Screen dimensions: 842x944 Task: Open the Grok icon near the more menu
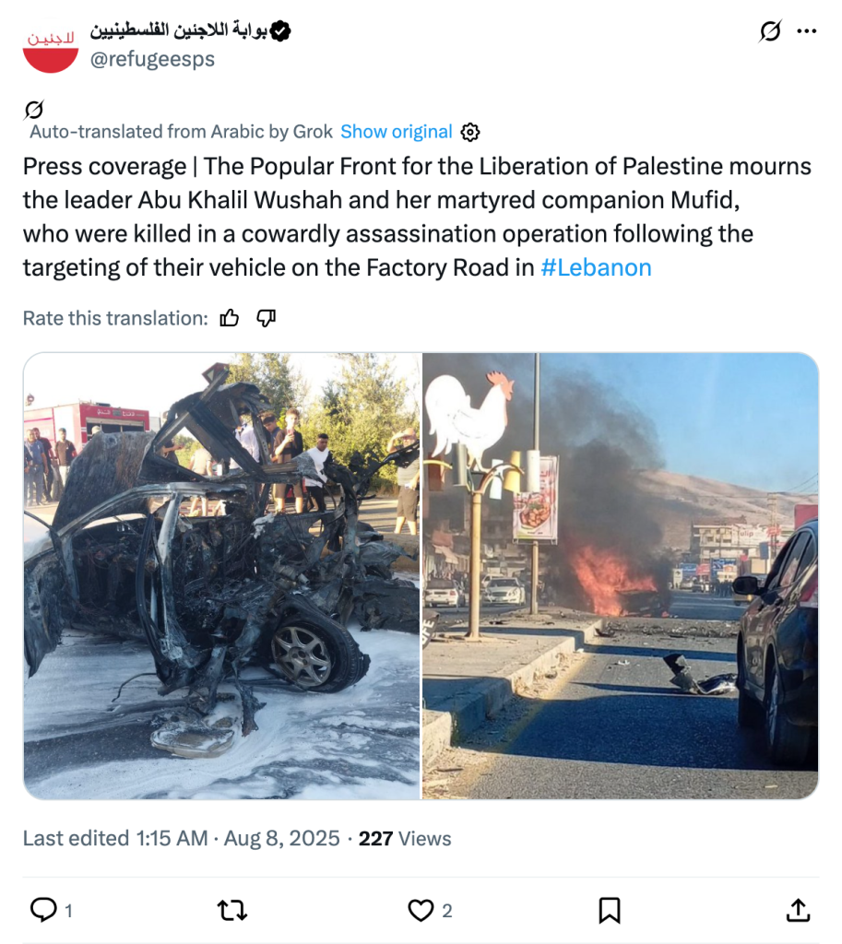click(770, 31)
